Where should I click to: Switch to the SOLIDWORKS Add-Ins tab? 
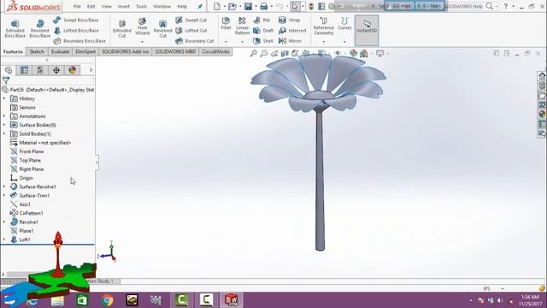126,51
